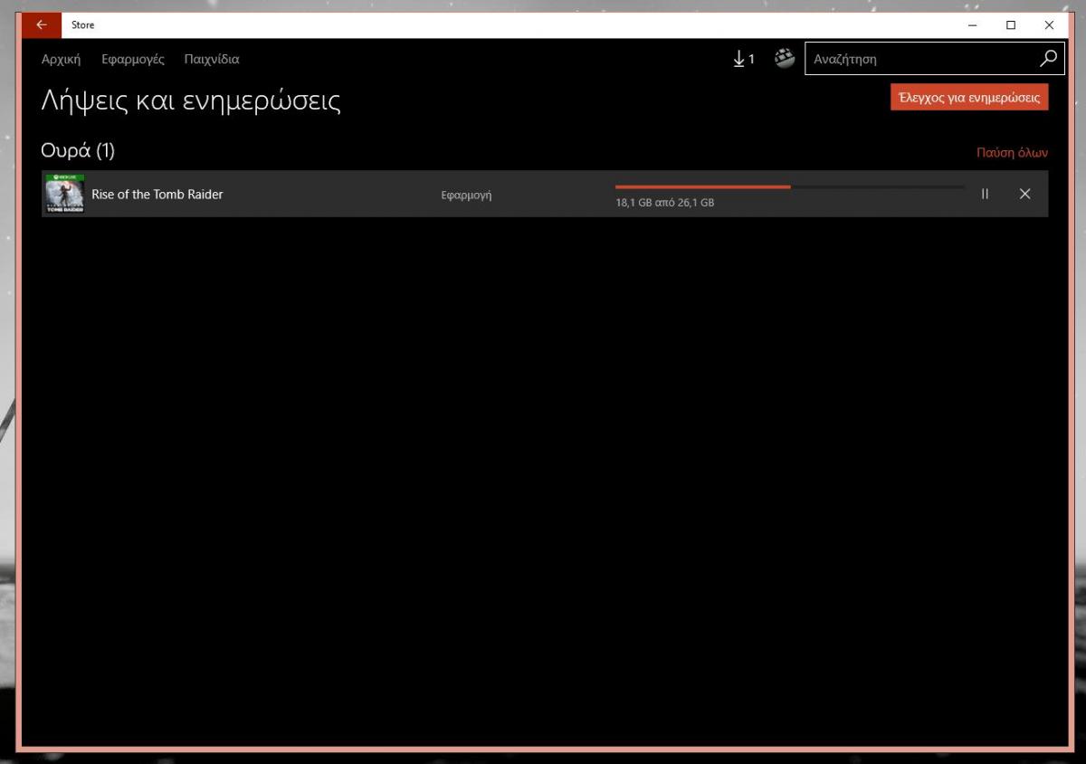Cancel the Rise of the Tomb Raider download
This screenshot has width=1086, height=764.
pyautogui.click(x=1024, y=194)
